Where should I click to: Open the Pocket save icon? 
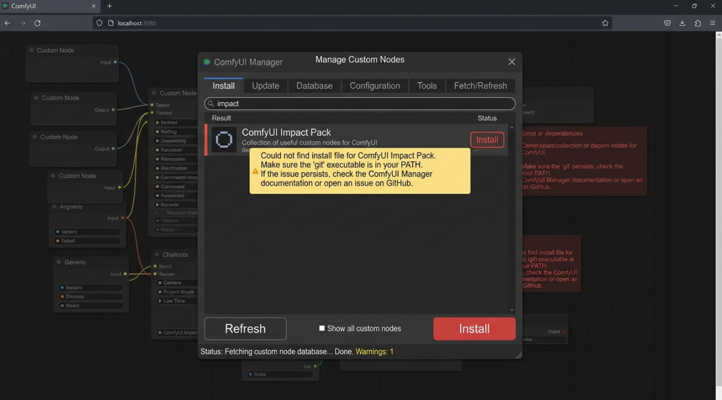point(667,23)
